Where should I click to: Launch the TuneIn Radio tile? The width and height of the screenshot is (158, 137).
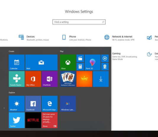[x=17, y=79]
